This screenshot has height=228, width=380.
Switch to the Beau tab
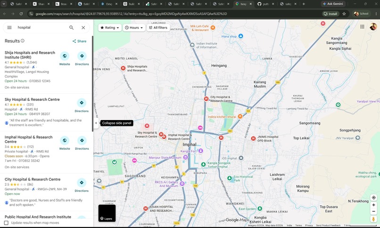pyautogui.click(x=64, y=4)
